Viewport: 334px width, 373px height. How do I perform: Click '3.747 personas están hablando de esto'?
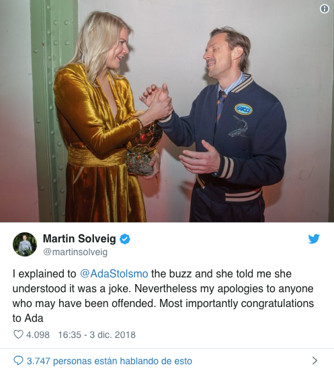click(x=109, y=361)
